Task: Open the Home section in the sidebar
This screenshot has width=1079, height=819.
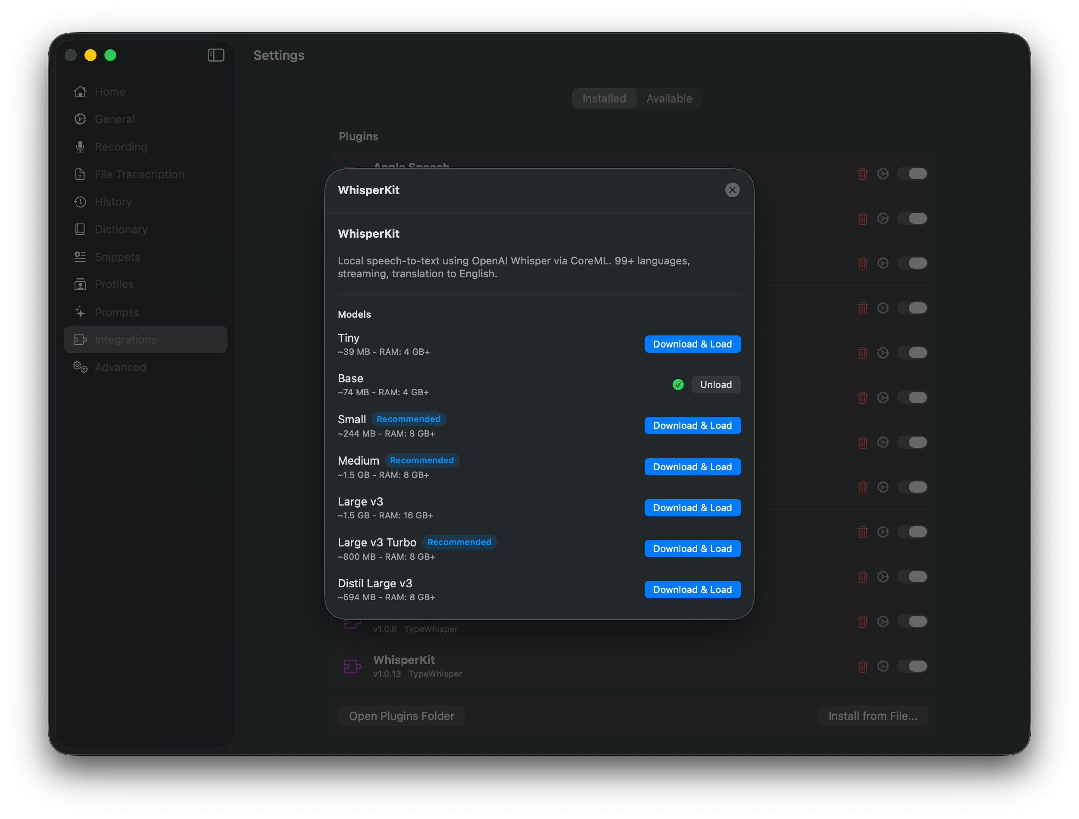Action: point(109,91)
